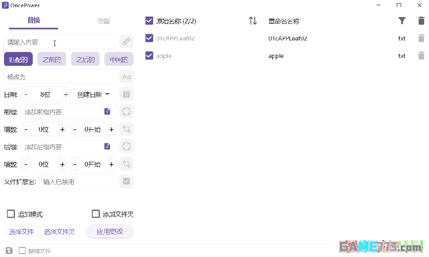Open the case conversion Aa tool

[126, 76]
